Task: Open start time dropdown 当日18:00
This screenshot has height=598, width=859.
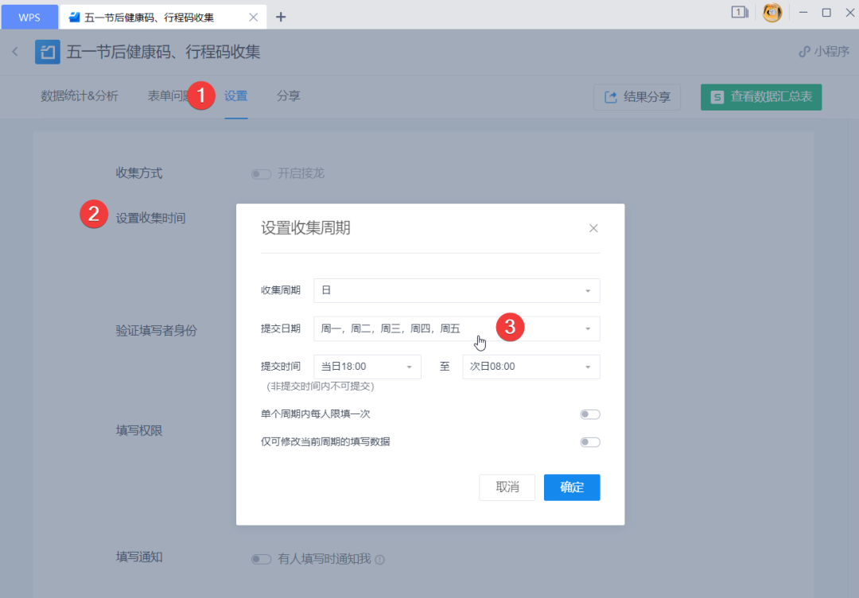Action: pyautogui.click(x=367, y=367)
